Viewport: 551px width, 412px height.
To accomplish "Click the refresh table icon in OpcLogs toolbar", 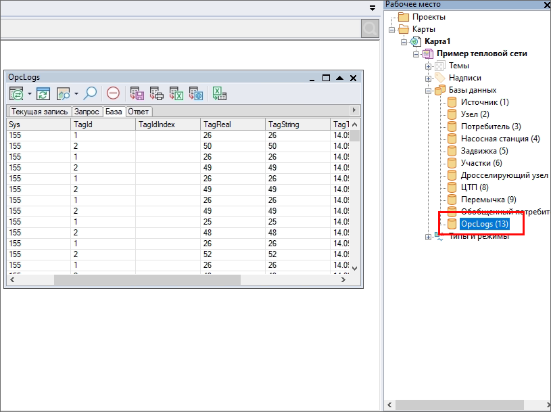I will [43, 94].
